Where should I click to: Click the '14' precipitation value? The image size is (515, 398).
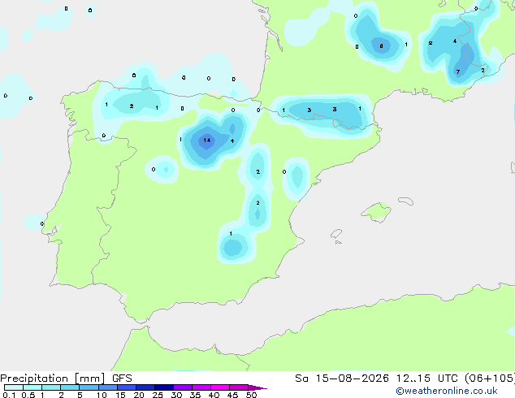tap(206, 141)
